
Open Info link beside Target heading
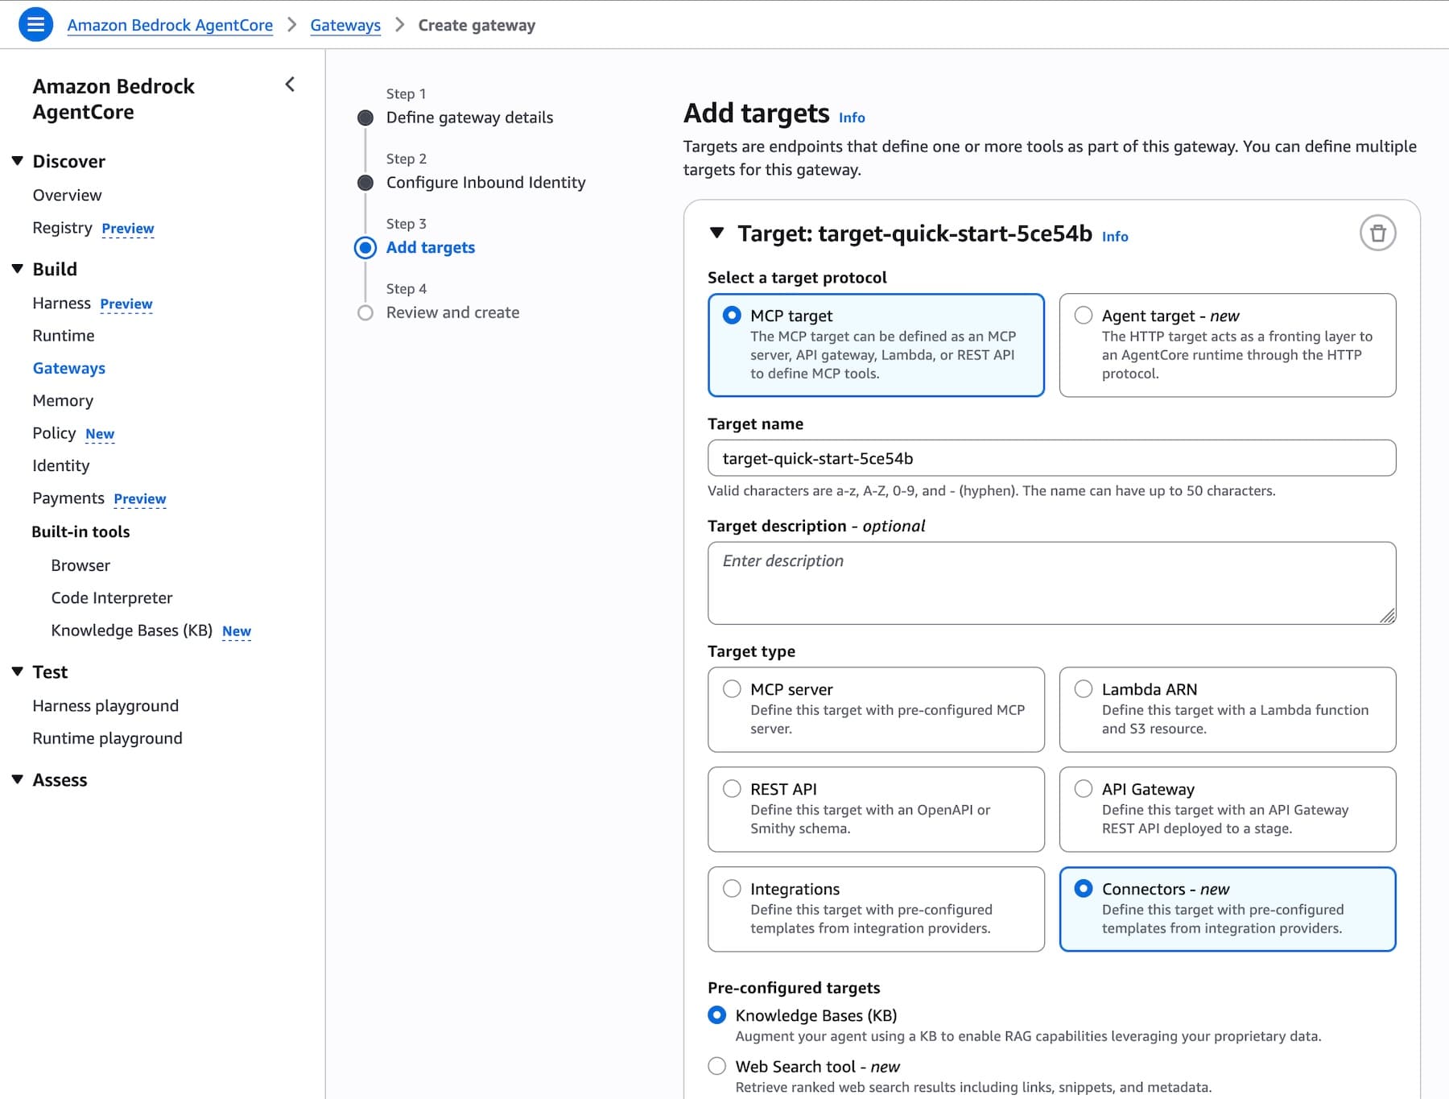point(1115,237)
